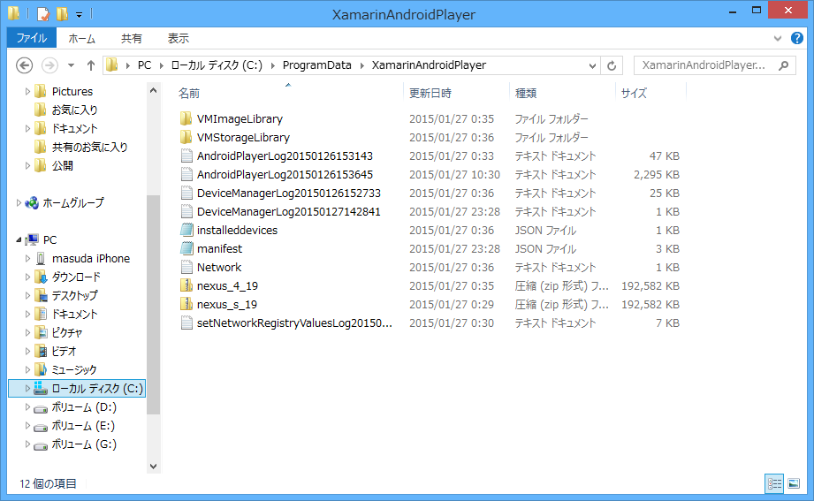814x501 pixels.
Task: Open the ファイル menu tab
Action: [32, 38]
